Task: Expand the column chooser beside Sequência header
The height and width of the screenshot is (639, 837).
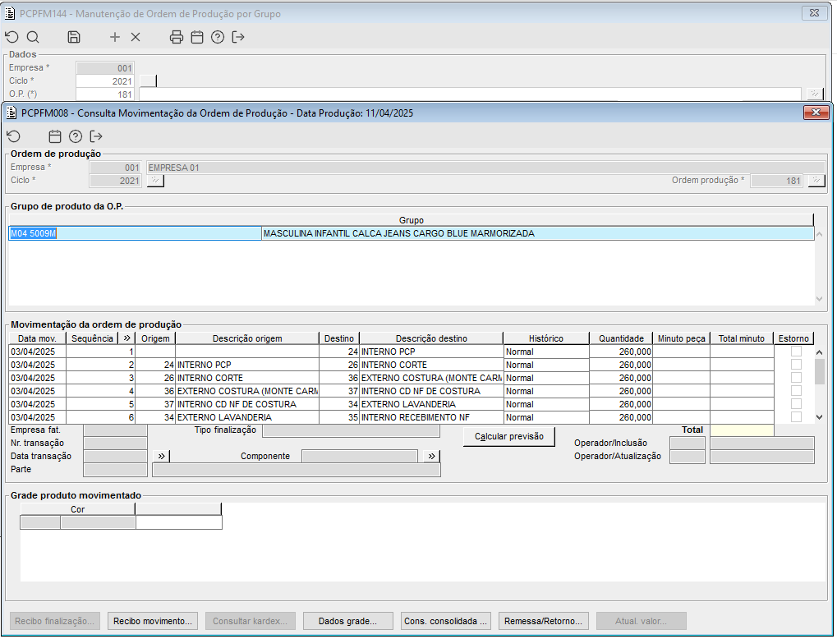Action: (x=126, y=338)
